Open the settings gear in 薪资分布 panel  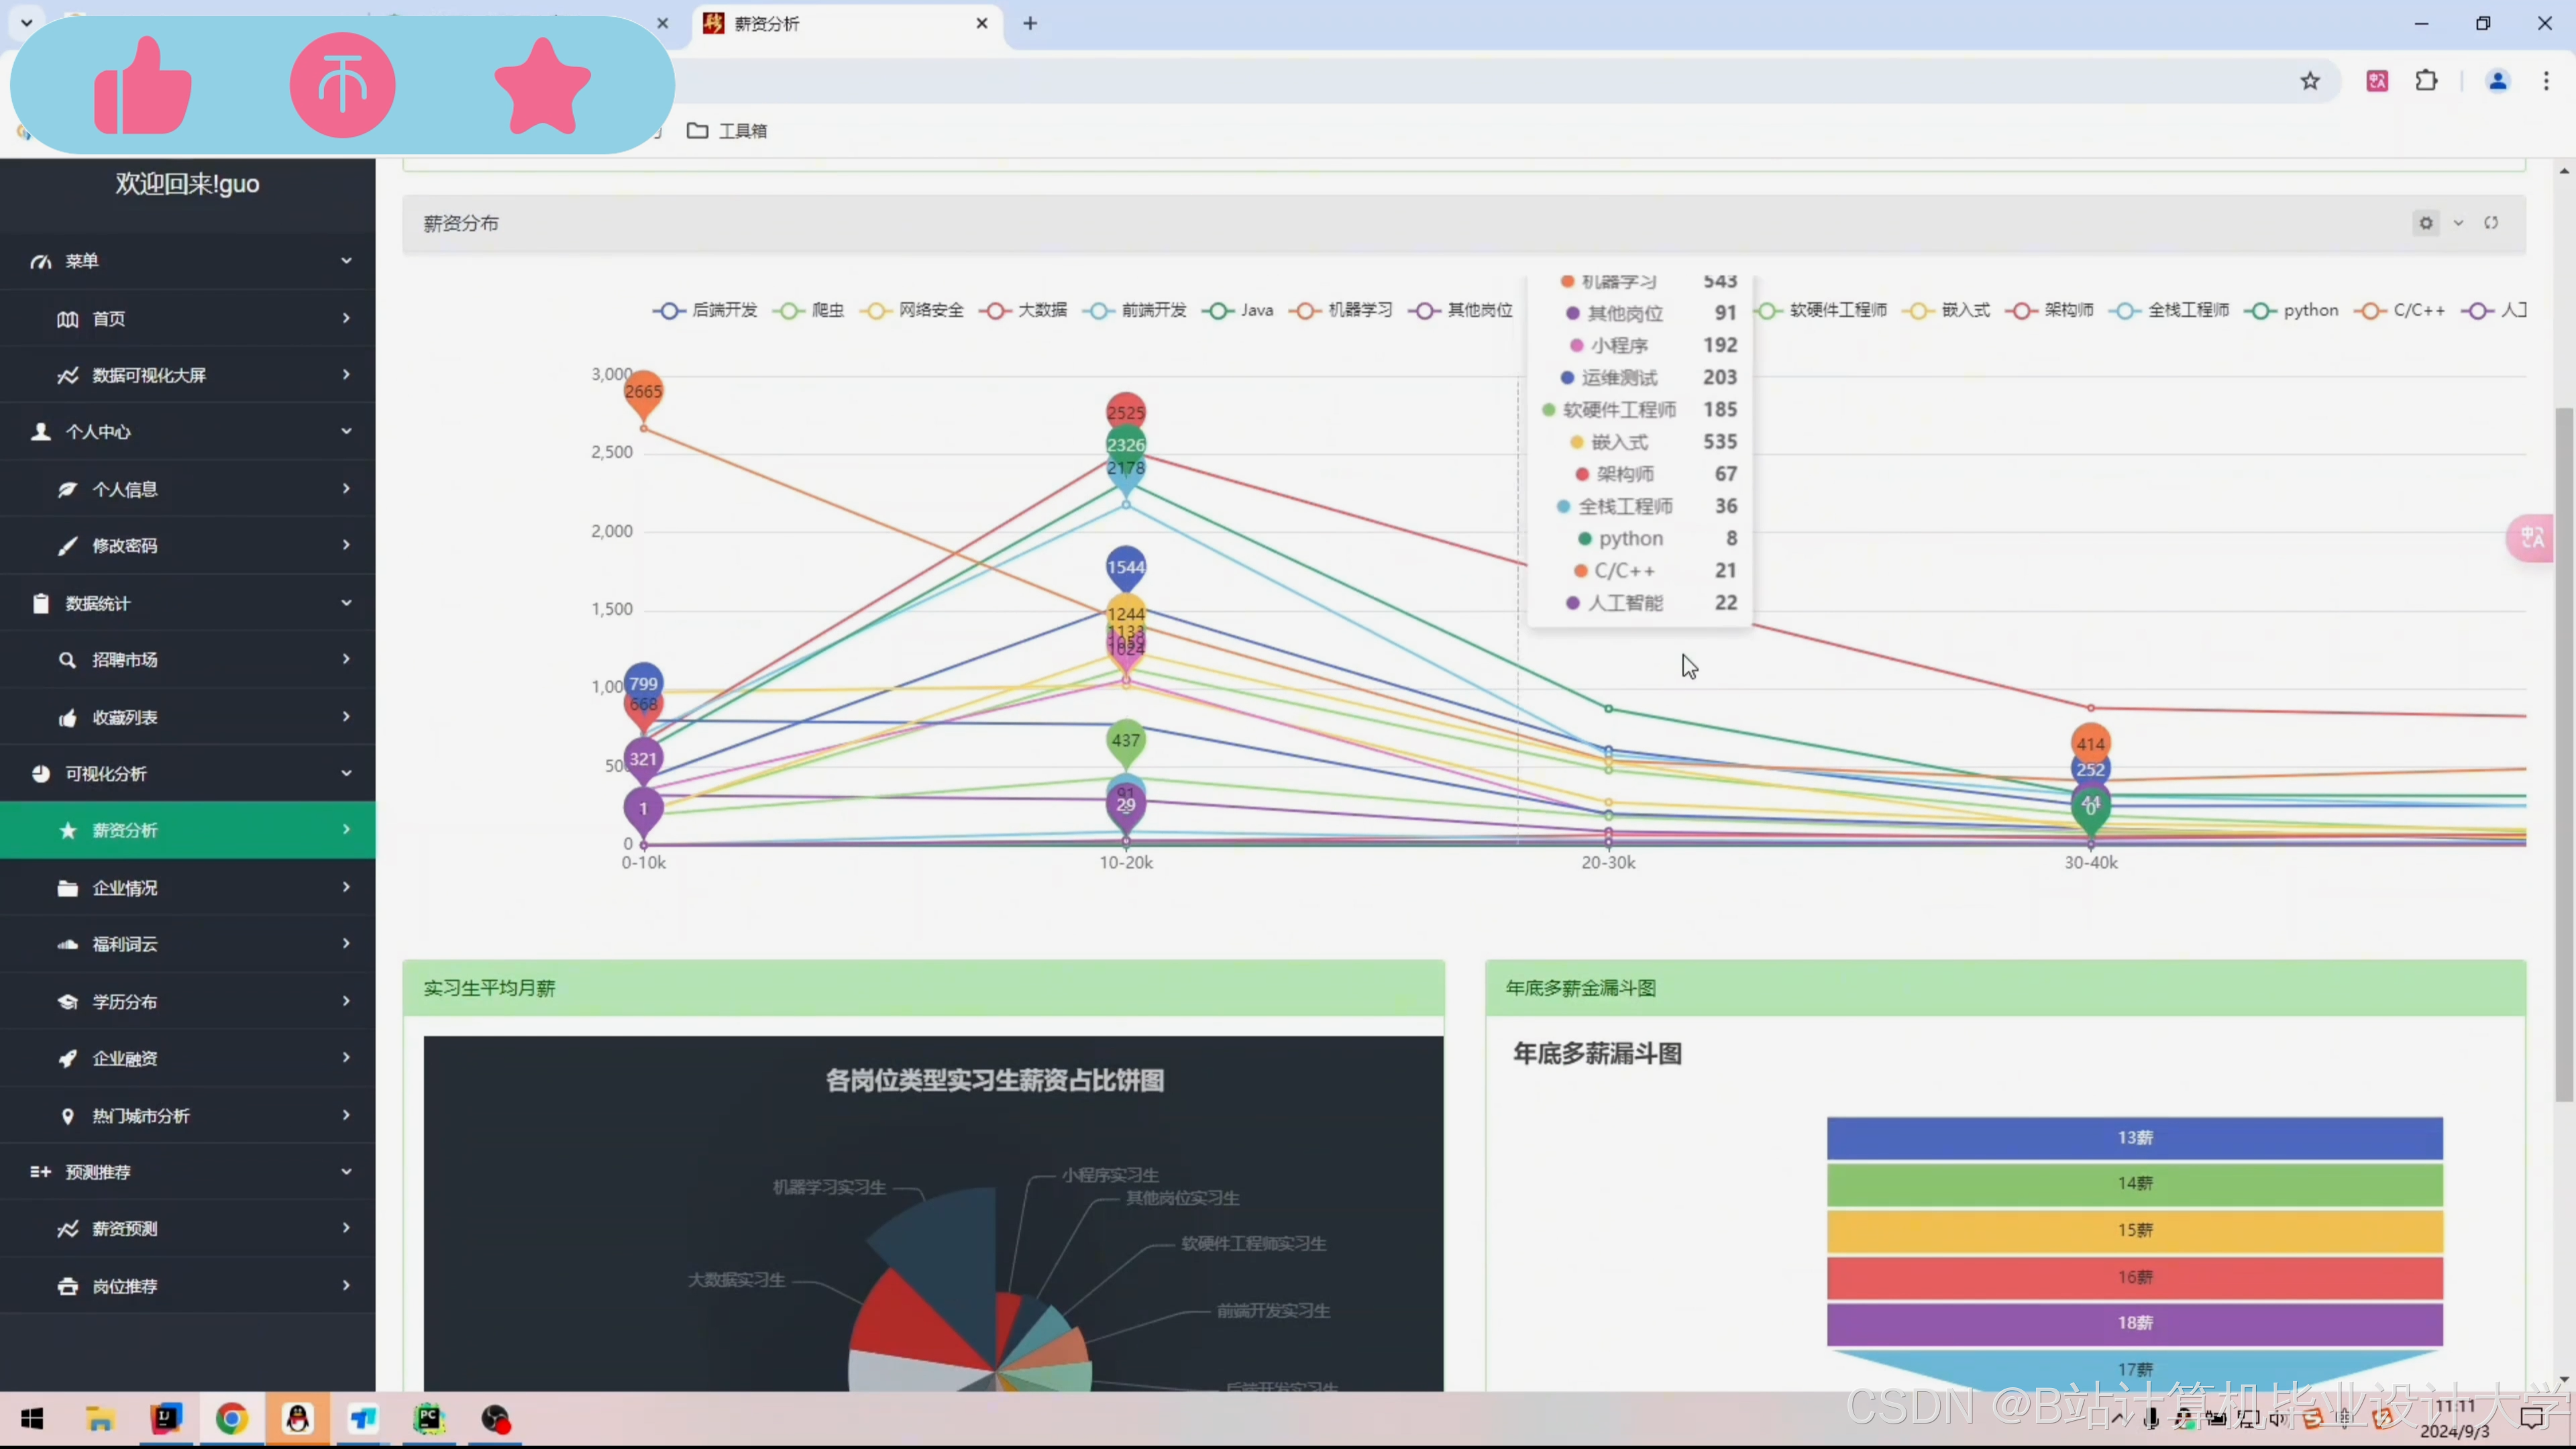(2425, 223)
